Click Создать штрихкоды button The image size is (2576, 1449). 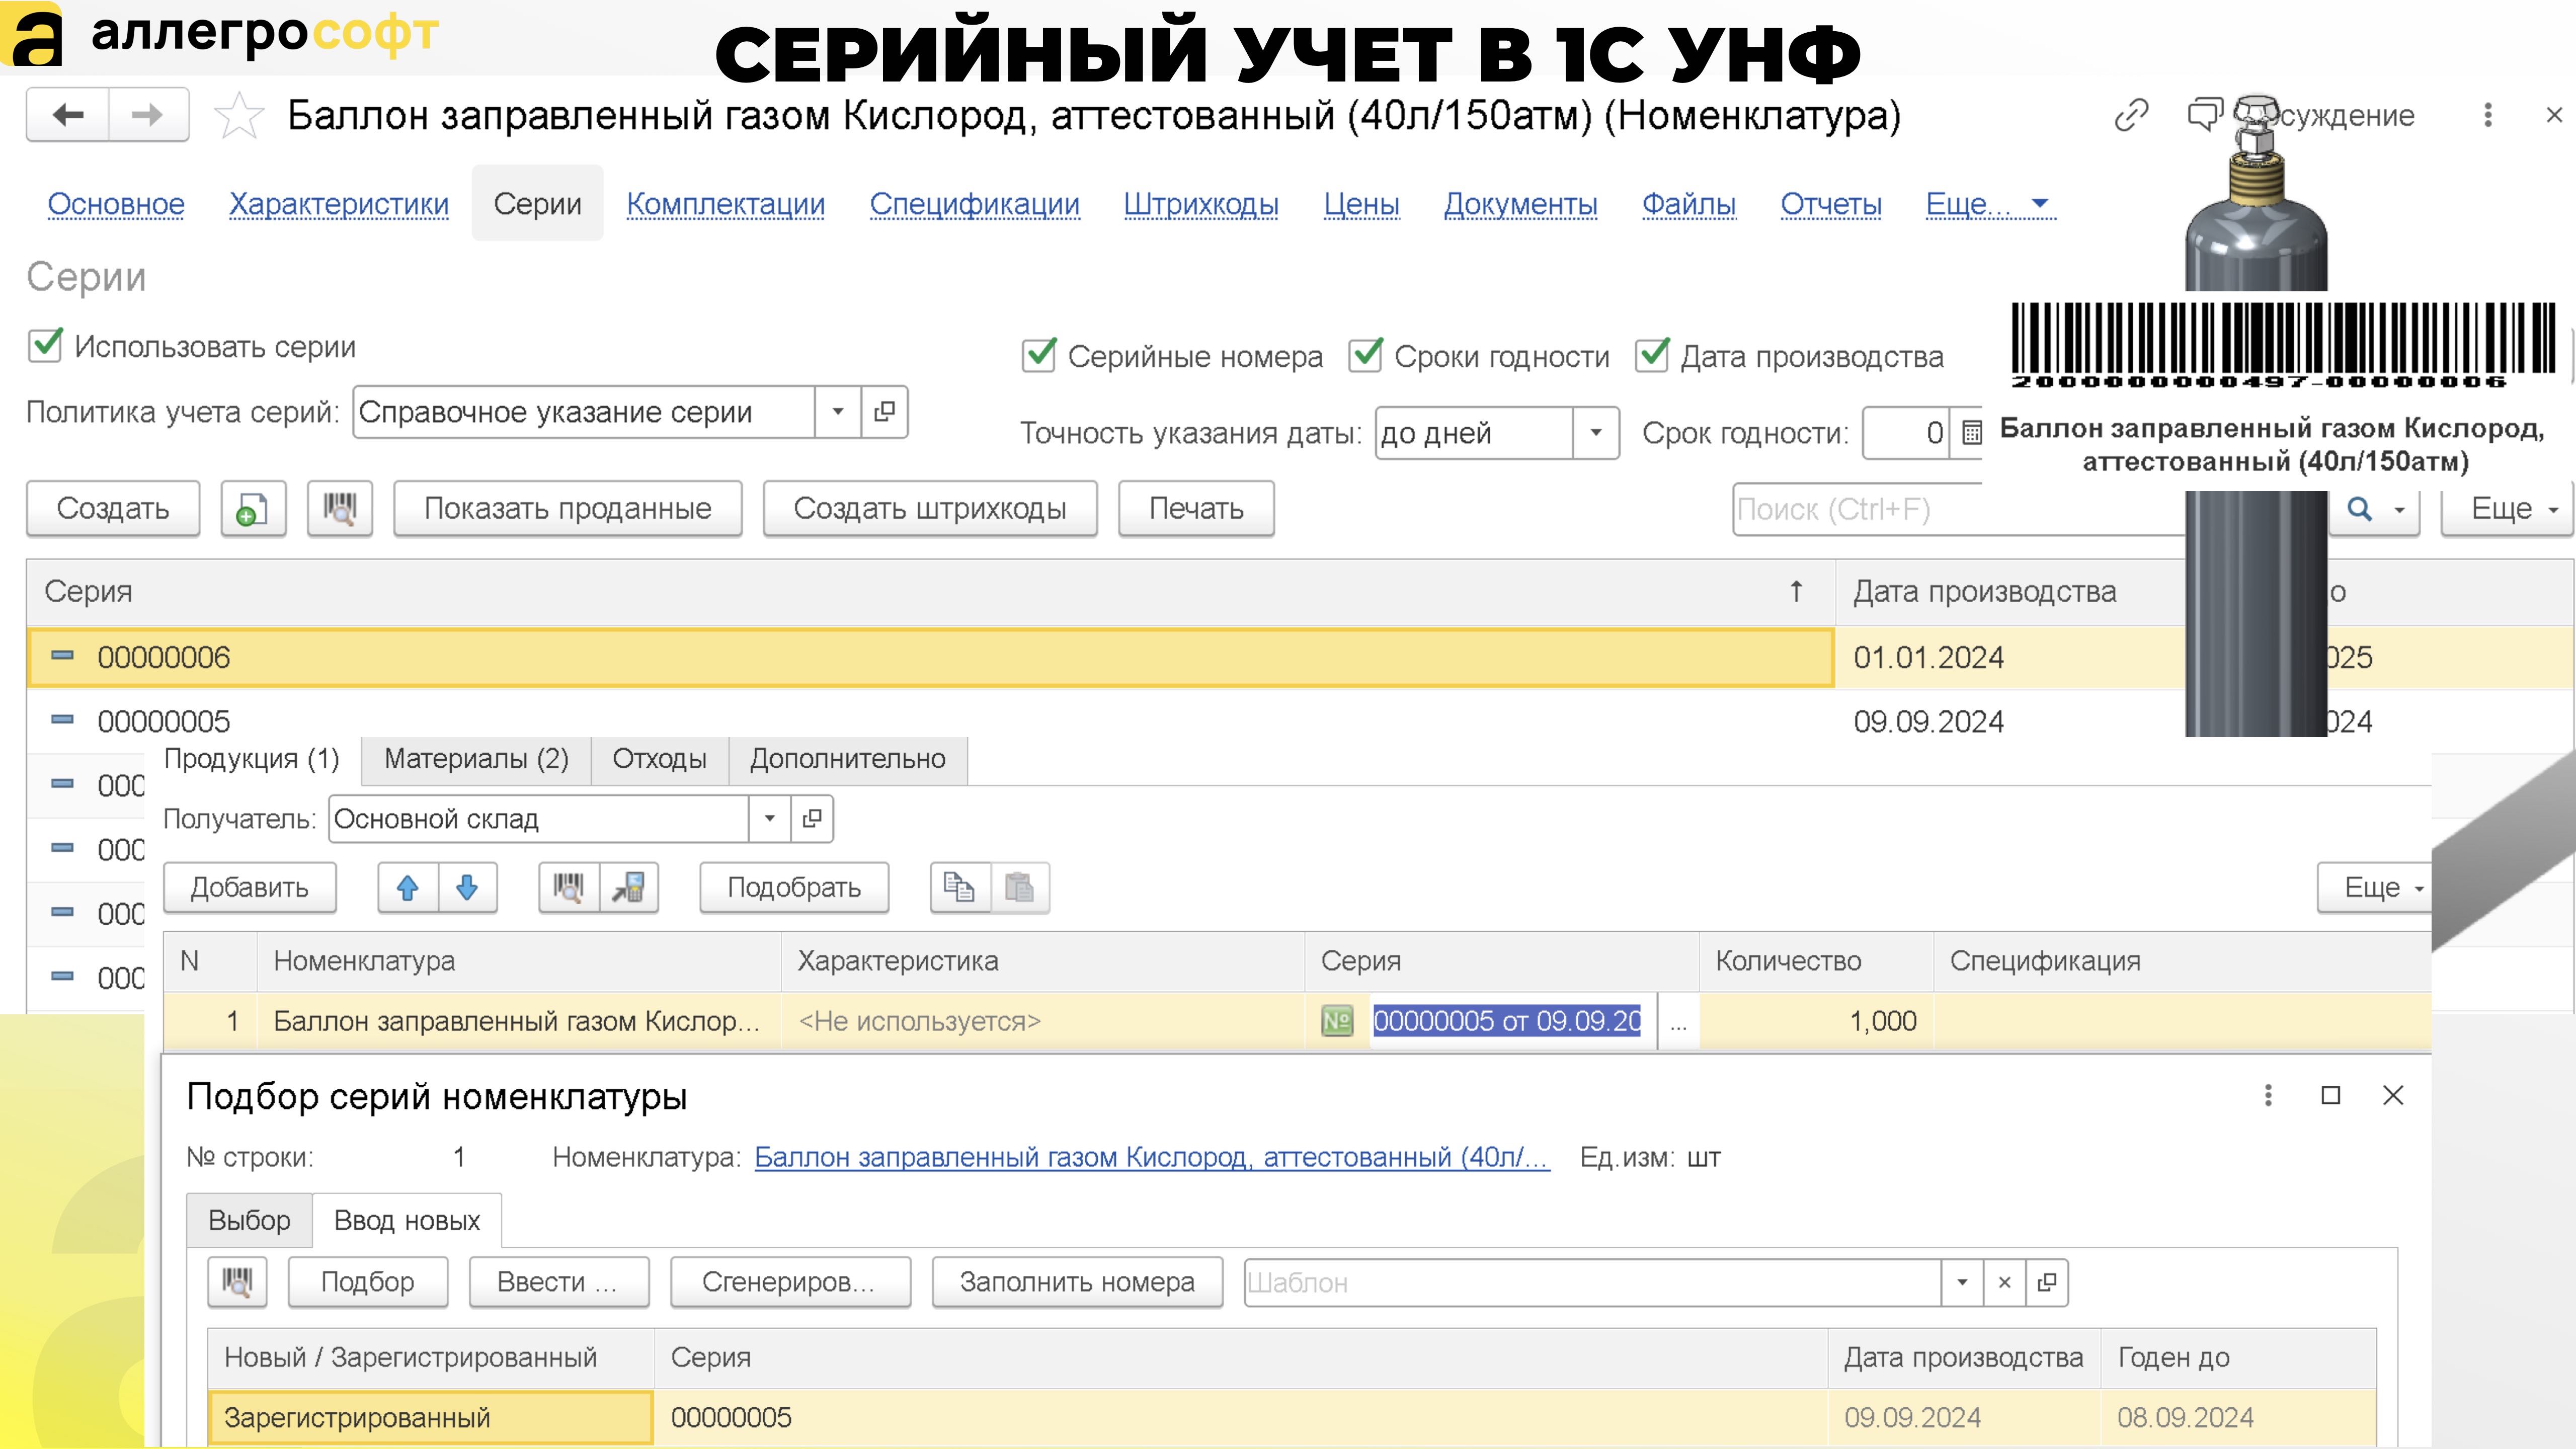[x=930, y=509]
